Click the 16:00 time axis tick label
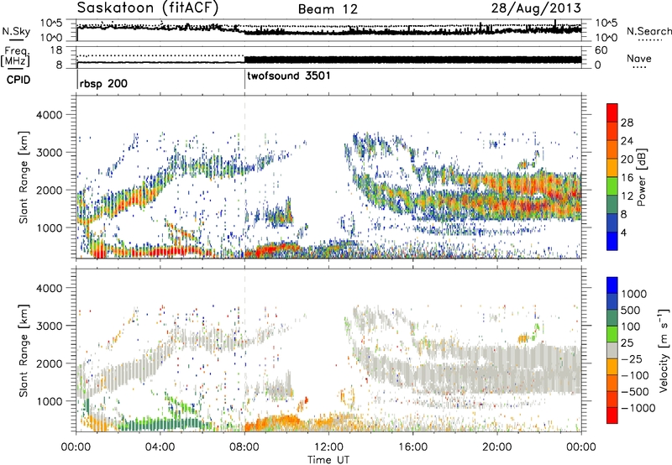 tap(412, 447)
